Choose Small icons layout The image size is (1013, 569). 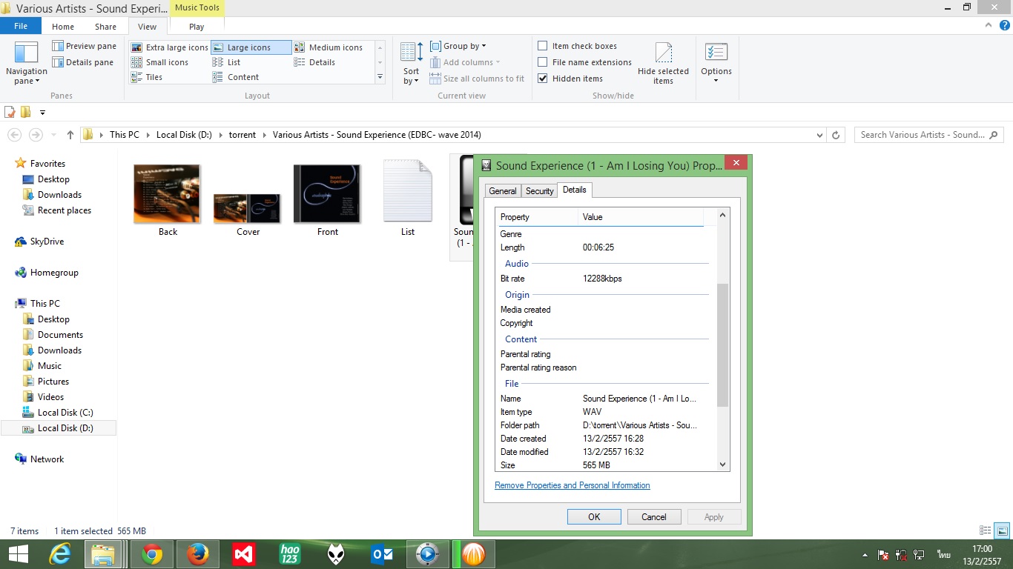click(x=160, y=62)
